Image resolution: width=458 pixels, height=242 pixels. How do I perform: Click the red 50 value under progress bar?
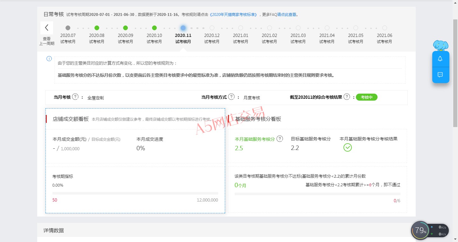pyautogui.click(x=55, y=200)
